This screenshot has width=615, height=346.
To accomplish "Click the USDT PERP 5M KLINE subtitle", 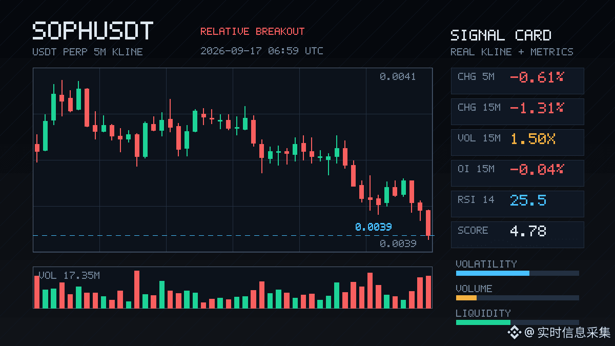I will tap(88, 52).
